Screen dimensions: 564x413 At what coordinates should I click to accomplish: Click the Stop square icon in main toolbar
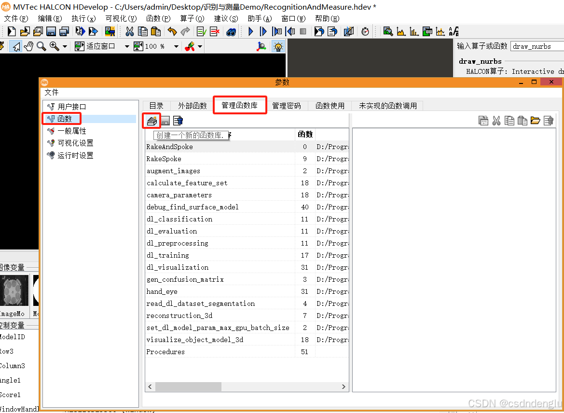tap(303, 31)
